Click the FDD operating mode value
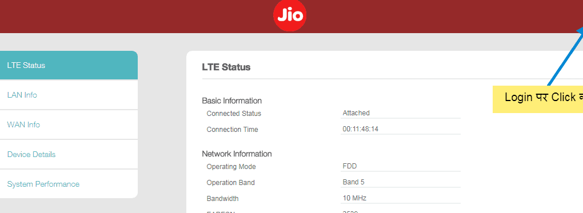 (401, 166)
